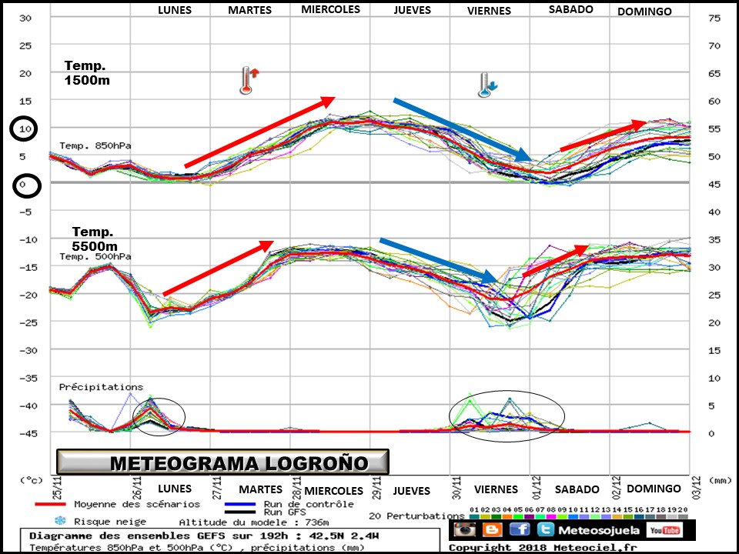Click the 28/11 date on the axis

(x=297, y=487)
